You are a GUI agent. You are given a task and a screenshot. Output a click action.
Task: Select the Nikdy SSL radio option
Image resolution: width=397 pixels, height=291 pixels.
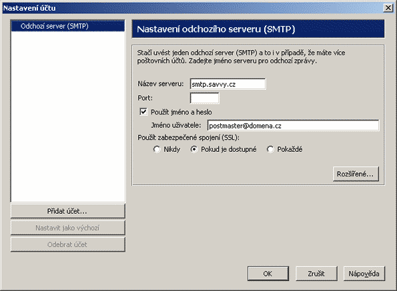(157, 149)
